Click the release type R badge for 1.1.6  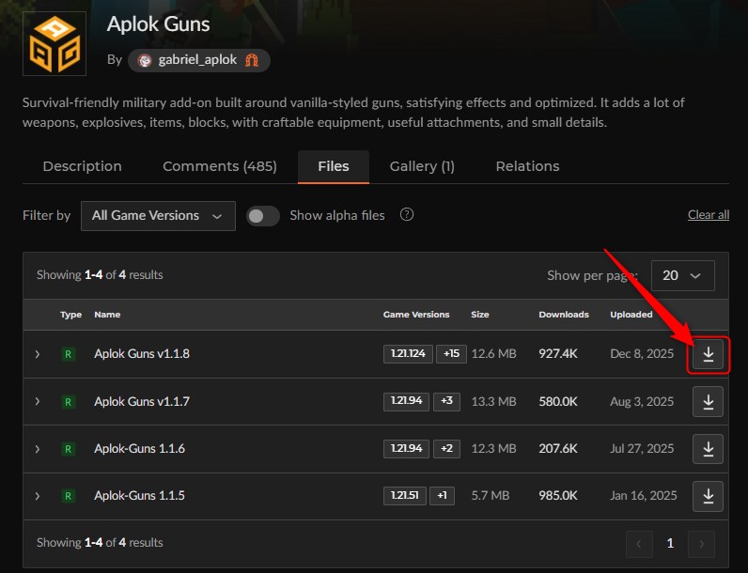click(x=69, y=449)
